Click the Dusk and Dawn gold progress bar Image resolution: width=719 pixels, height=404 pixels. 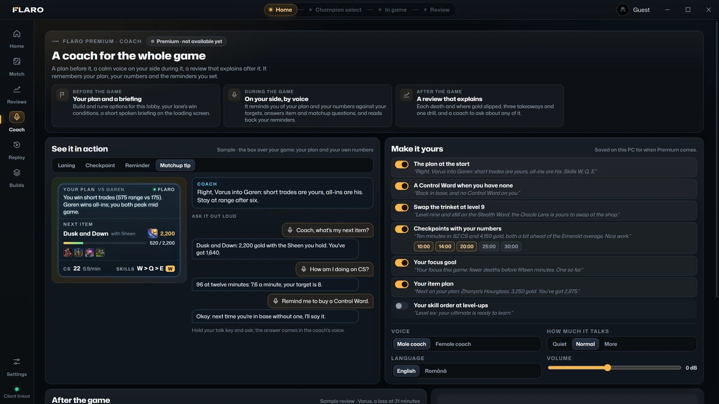[104, 243]
